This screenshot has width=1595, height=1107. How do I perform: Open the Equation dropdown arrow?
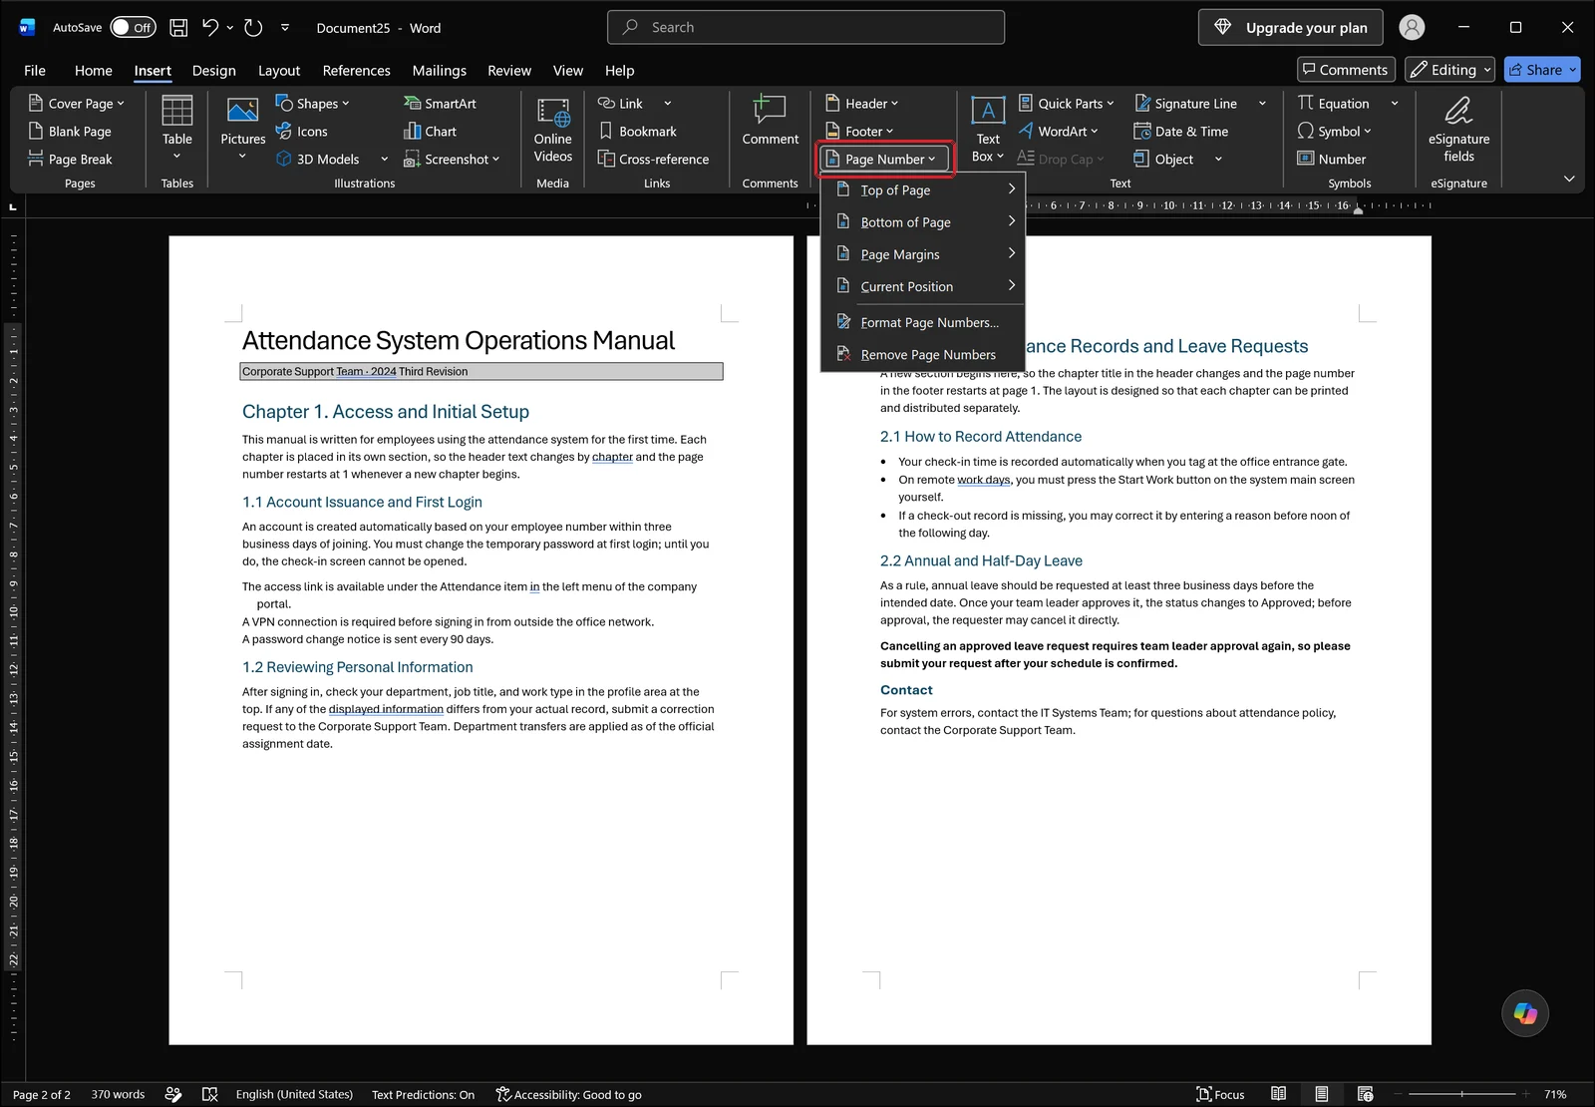(1394, 104)
